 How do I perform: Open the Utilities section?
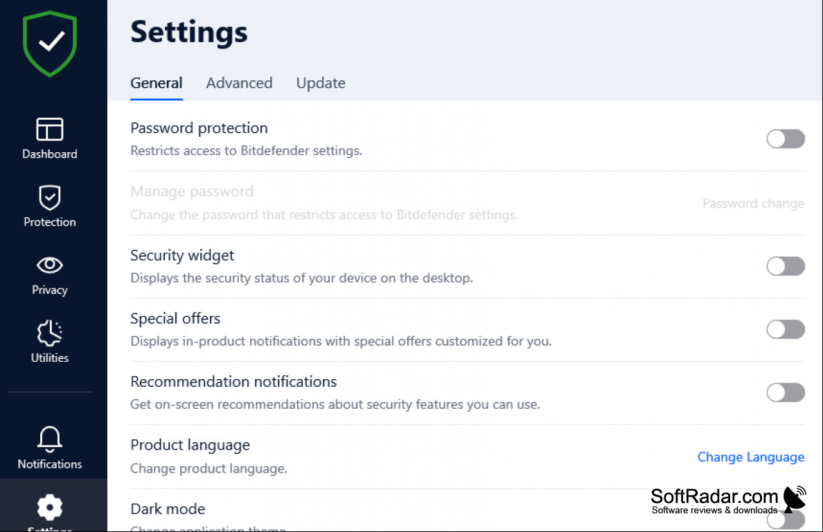pyautogui.click(x=50, y=342)
